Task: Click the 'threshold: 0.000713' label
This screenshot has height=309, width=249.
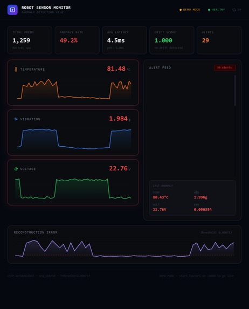Action: coord(216,232)
